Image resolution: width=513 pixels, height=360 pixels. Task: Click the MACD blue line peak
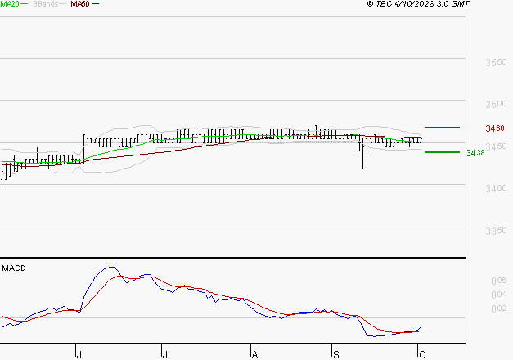pos(111,268)
